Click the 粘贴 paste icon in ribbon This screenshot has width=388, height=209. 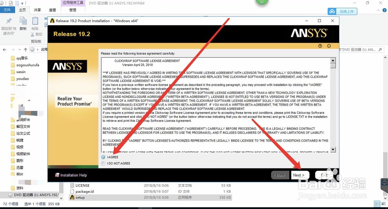[35, 21]
